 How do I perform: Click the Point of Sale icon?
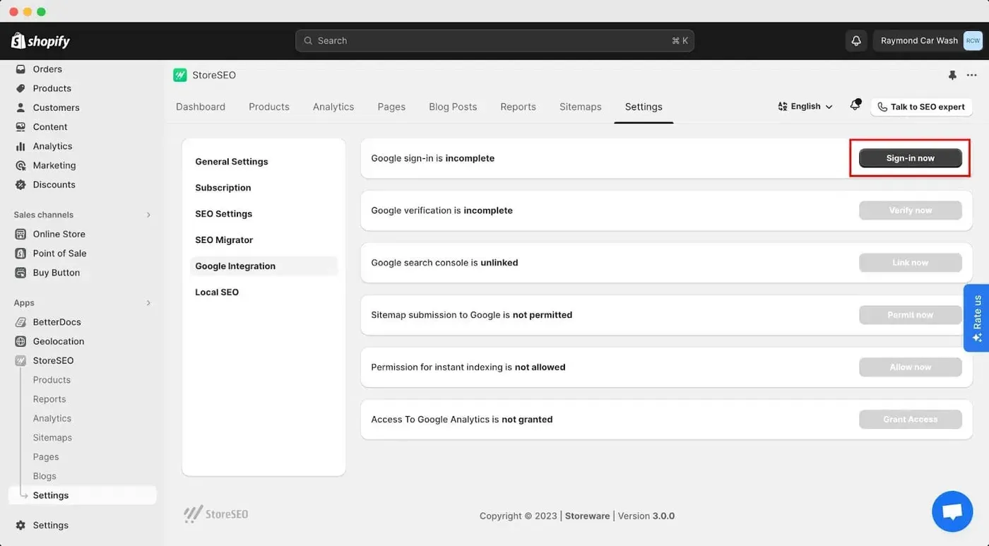coord(20,254)
